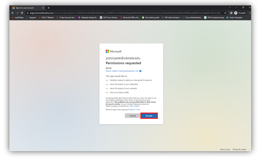Click the lock icon in address bar
The image size is (262, 160).
tap(28, 13)
